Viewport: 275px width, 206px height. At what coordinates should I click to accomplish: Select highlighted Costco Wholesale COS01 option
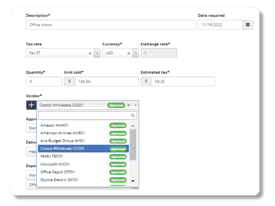(x=83, y=149)
